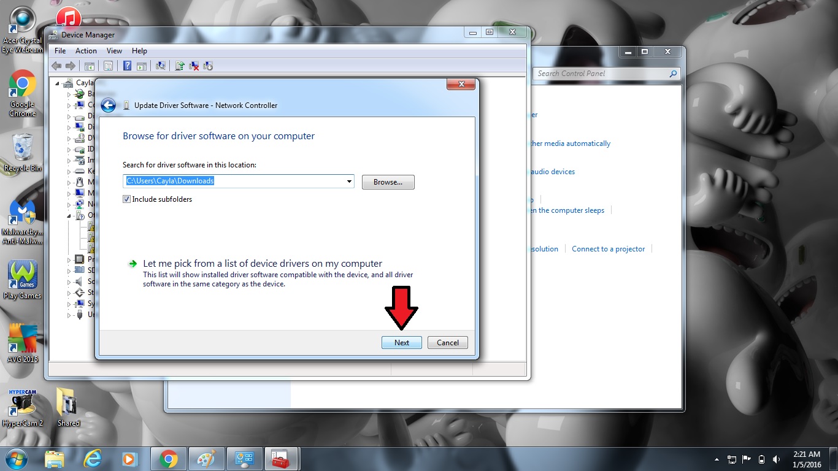Switch to Paint in the taskbar
Screen dimensions: 838x471
206,459
